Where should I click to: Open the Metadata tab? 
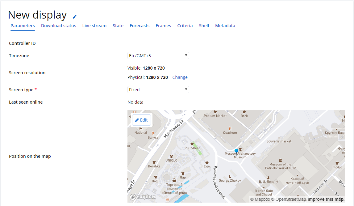tap(225, 26)
